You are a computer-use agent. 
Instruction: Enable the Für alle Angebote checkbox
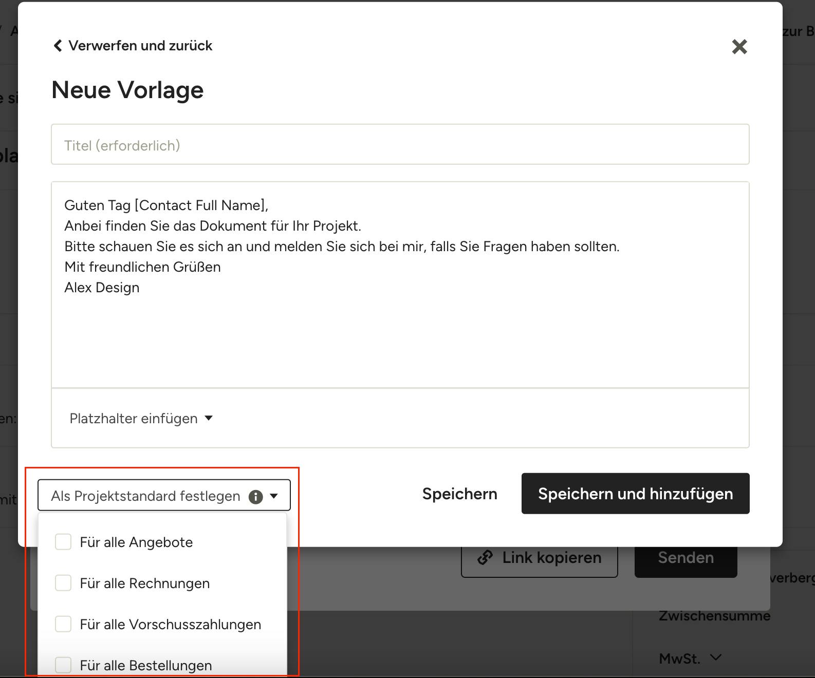point(63,542)
